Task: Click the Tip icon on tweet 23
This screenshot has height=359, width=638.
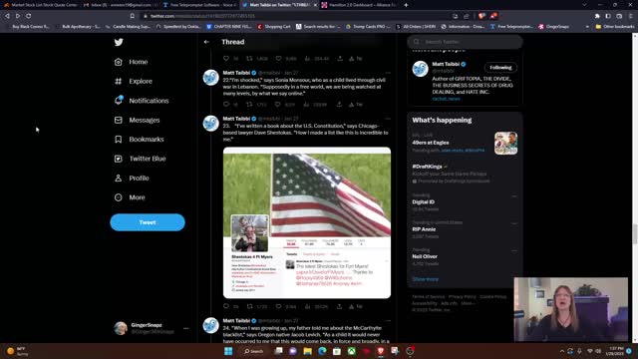Action: [x=355, y=306]
